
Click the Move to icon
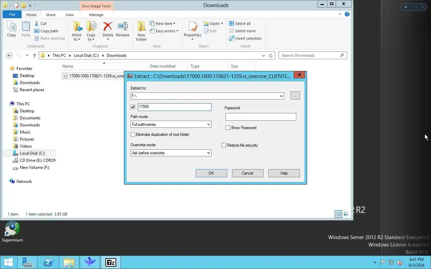77,27
